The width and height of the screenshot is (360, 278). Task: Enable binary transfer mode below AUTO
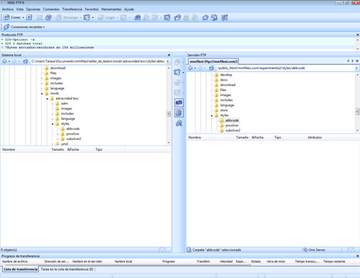(x=179, y=113)
